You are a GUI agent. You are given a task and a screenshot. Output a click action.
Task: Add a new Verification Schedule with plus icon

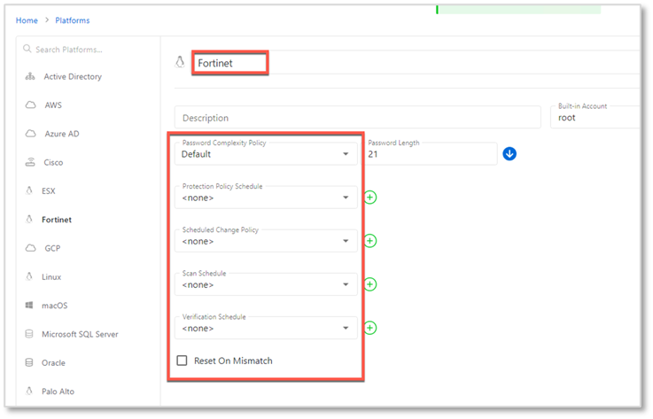click(x=370, y=328)
